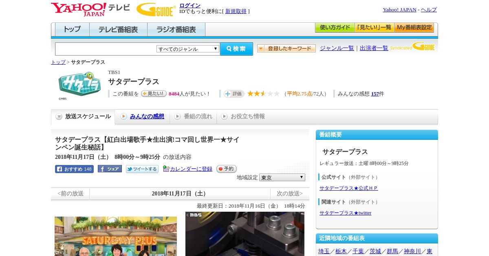
Task: Click the 2018年11月17日（土） date header
Action: click(180, 194)
